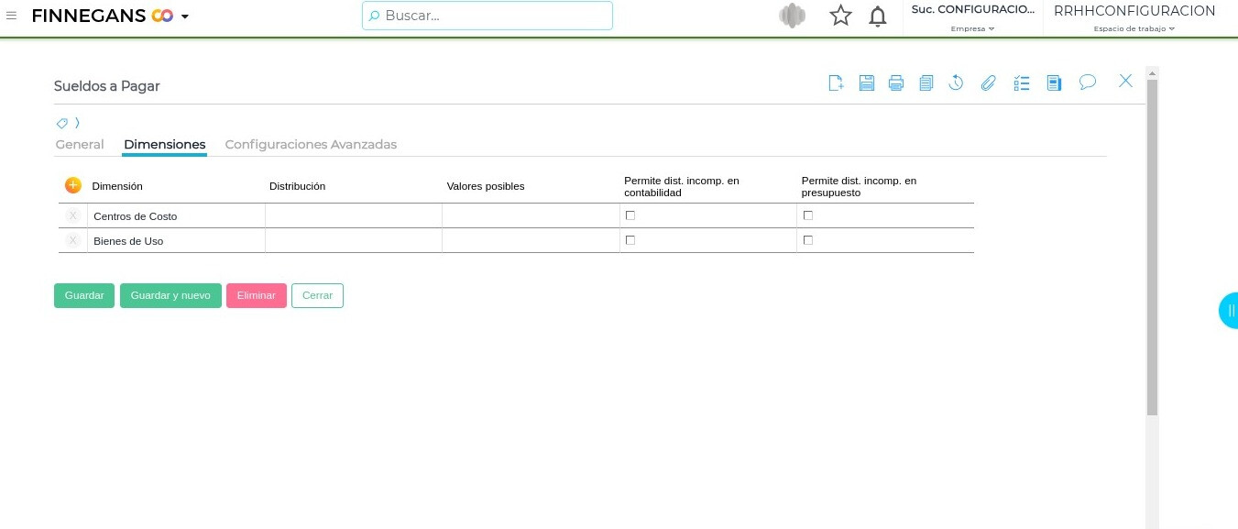Open the report sheet icon
Image resolution: width=1238 pixels, height=529 pixels.
tap(1055, 83)
